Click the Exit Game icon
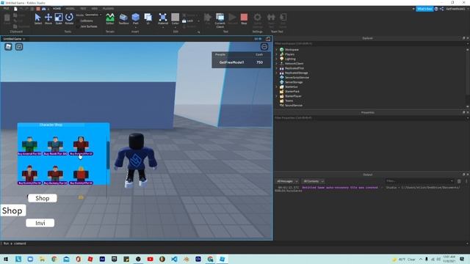470x264 pixels. [283, 20]
